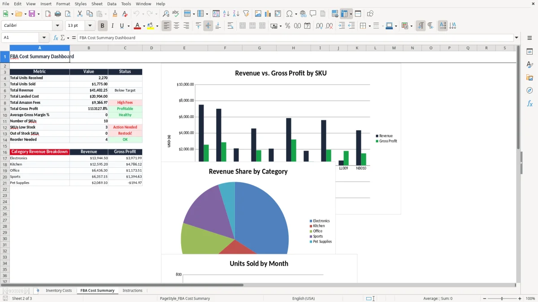Click the Spelling check icon

pyautogui.click(x=176, y=14)
